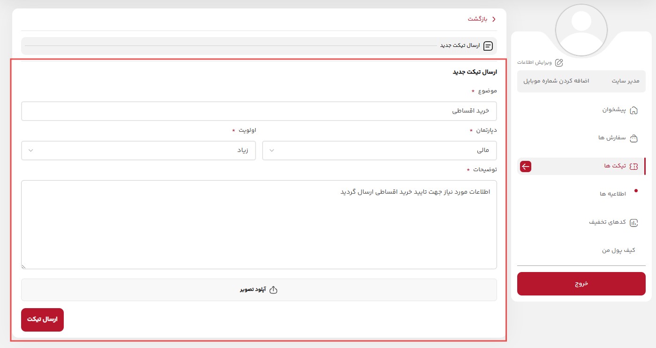Image resolution: width=656 pixels, height=348 pixels.
Task: Click inside the توضیحات text area
Action: tap(259, 224)
